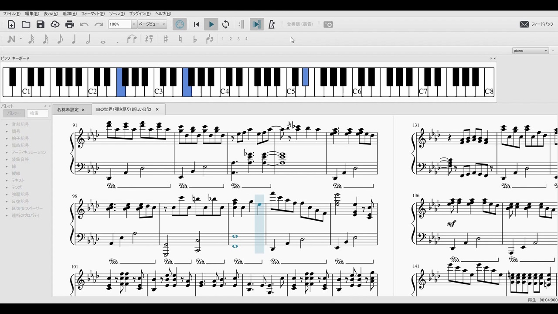This screenshot has height=314, width=558.
Task: Select the quarter note duration
Action: (x=74, y=39)
